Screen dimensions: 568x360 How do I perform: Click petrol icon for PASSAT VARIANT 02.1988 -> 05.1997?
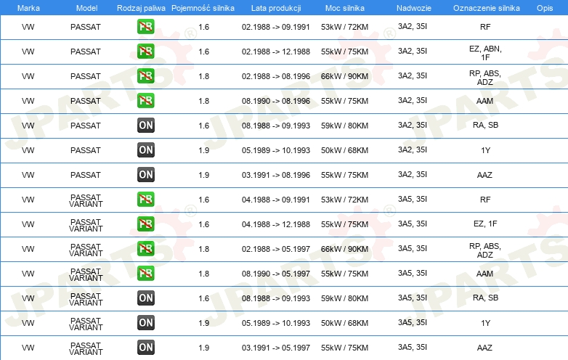(145, 248)
